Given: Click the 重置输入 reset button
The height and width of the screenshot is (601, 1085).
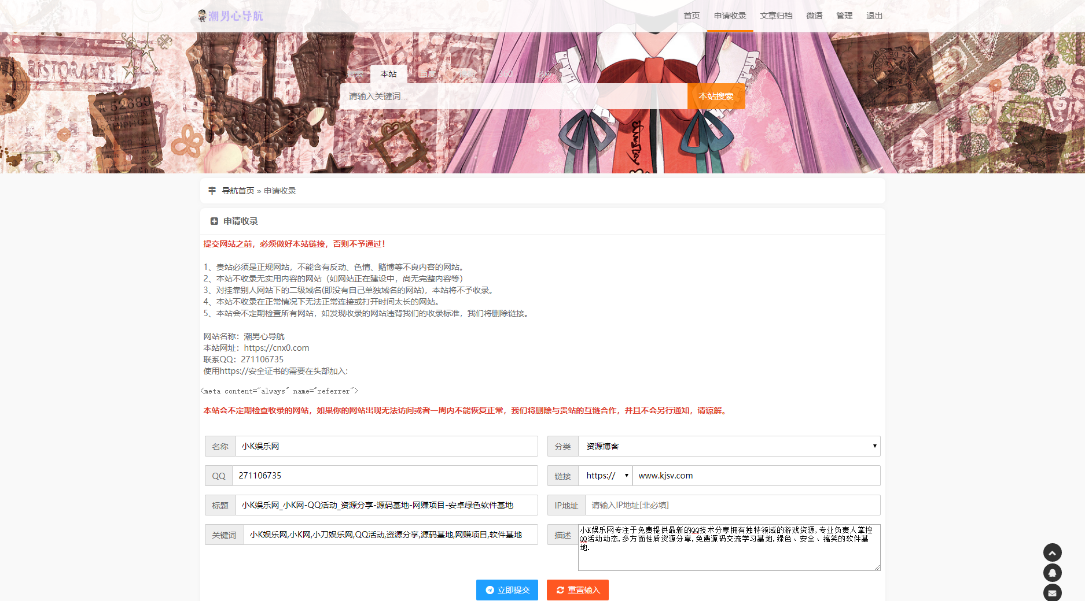Looking at the screenshot, I should pyautogui.click(x=578, y=590).
